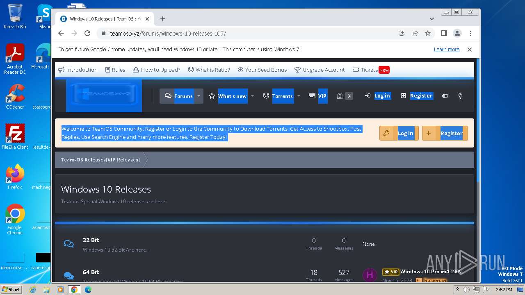Open Recycle Bin on desktop
This screenshot has height=295, width=525.
click(x=15, y=16)
